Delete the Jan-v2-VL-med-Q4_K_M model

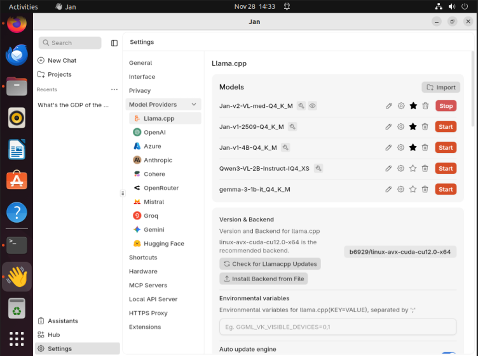(425, 106)
